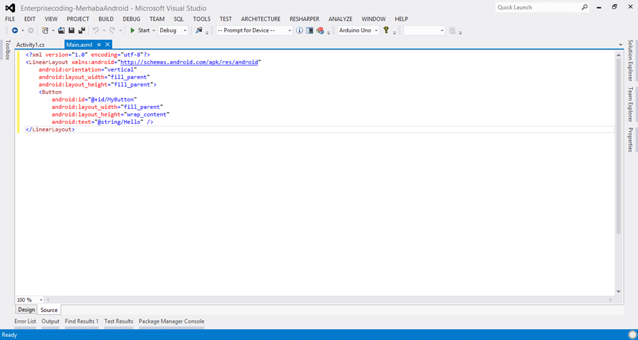Click the Save All icon
This screenshot has height=340, width=638.
pos(82,30)
